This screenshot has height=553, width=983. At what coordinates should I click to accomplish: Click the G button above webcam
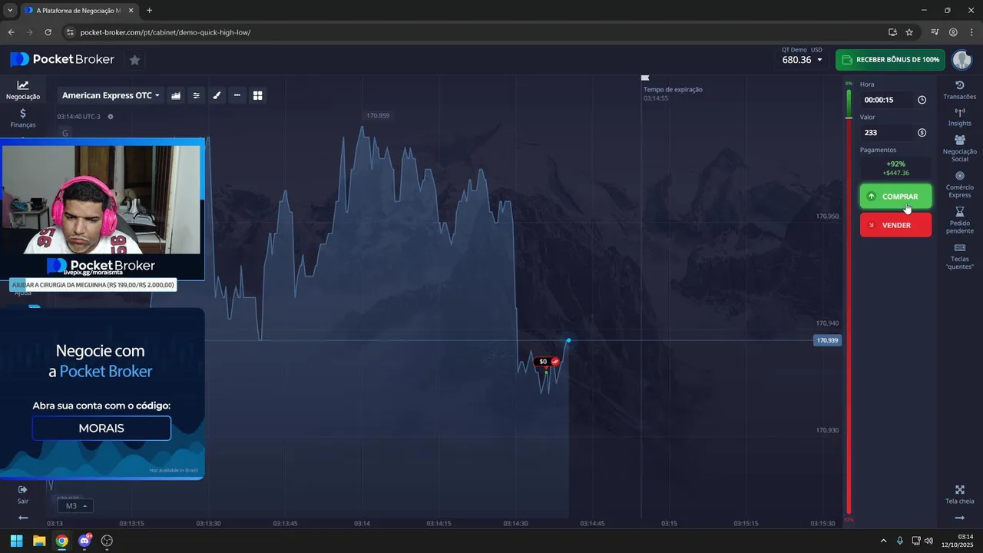point(65,133)
